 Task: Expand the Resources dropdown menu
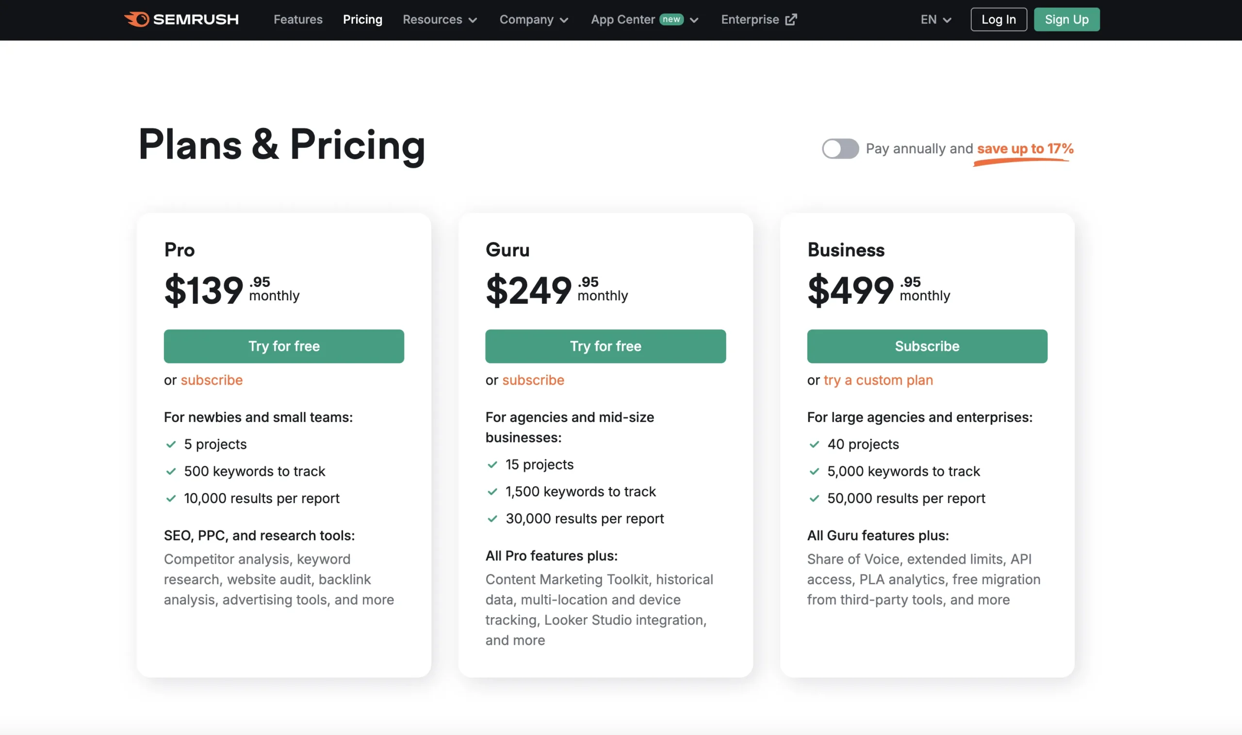439,18
